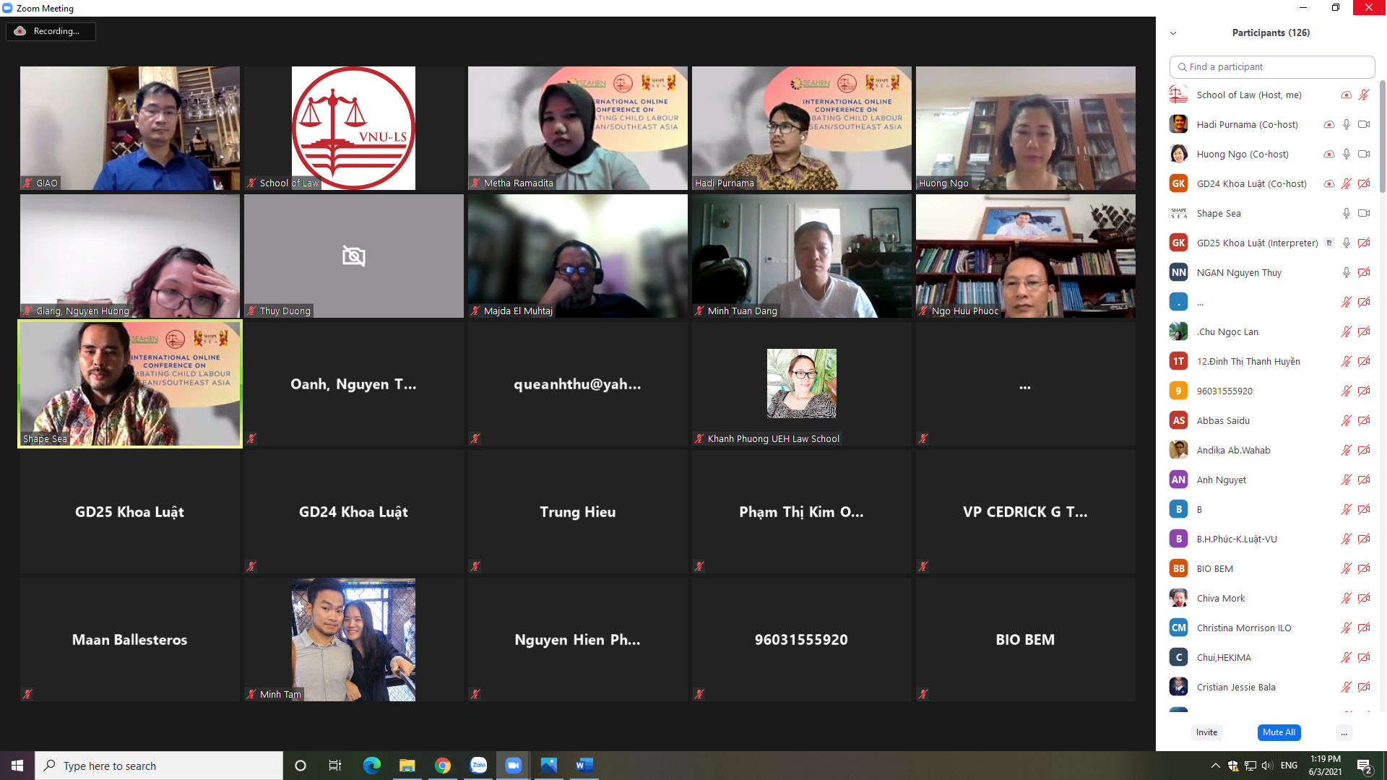Open the more options button beside Mute All

coord(1344,732)
